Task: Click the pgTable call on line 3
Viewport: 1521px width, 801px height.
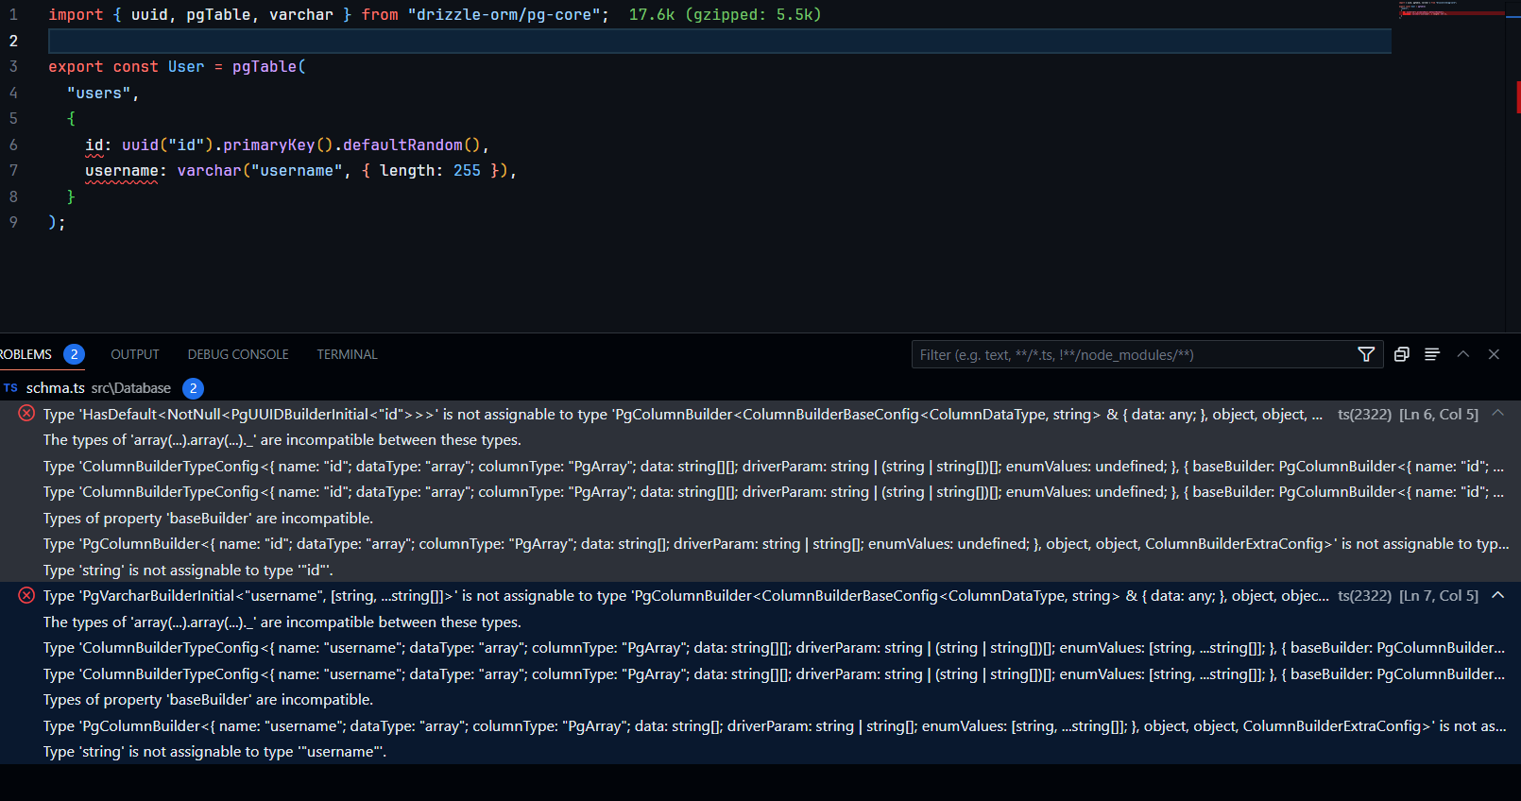Action: (265, 66)
